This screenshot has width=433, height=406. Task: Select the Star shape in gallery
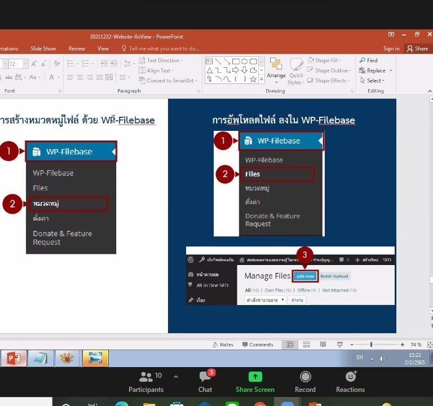(253, 80)
